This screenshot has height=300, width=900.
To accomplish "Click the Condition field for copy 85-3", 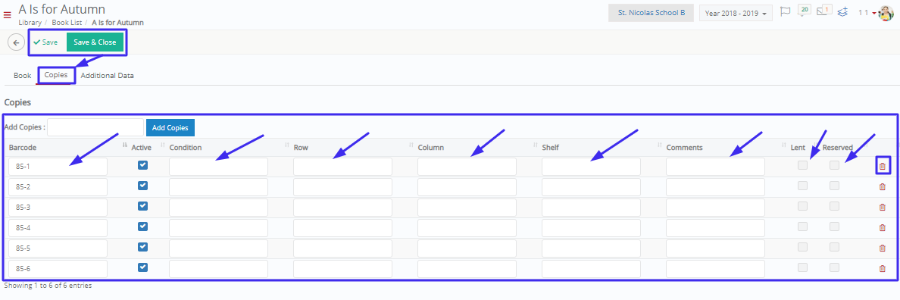I will [x=218, y=208].
